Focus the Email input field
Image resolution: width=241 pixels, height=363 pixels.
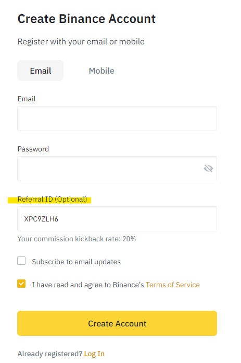(x=117, y=119)
